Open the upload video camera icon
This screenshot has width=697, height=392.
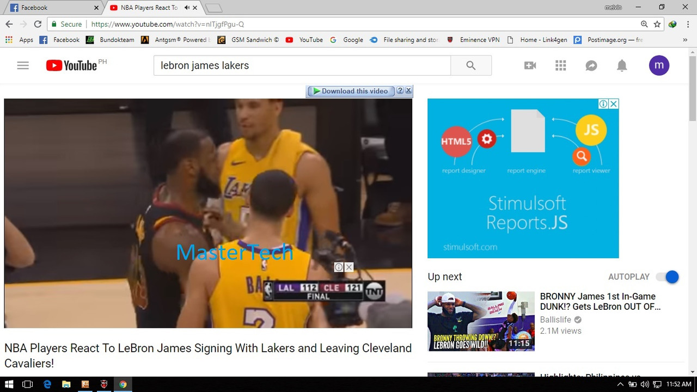[530, 65]
